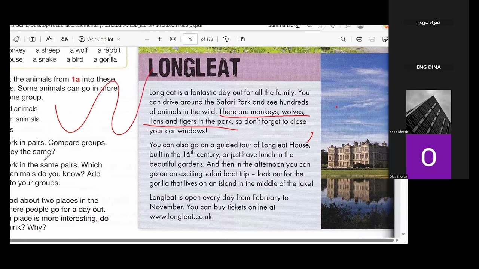Click the Print icon
This screenshot has height=269, width=479.
(359, 39)
